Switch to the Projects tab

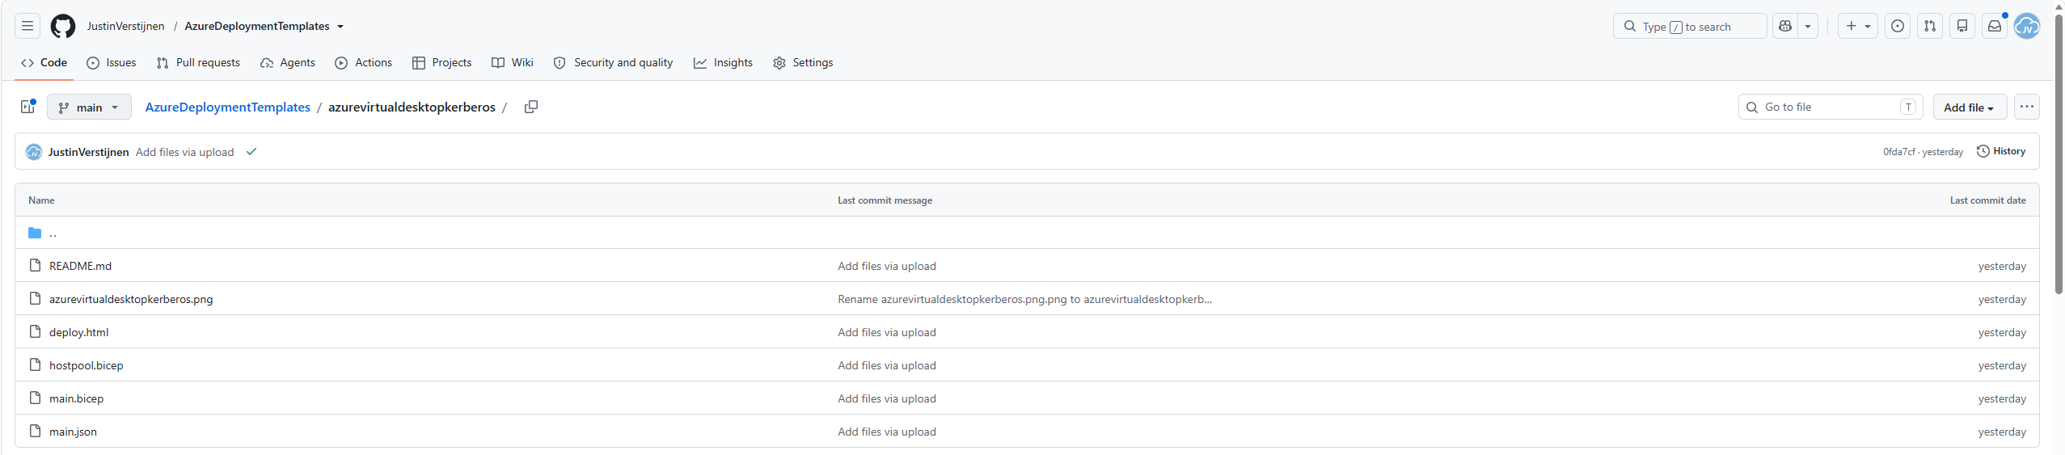[441, 62]
